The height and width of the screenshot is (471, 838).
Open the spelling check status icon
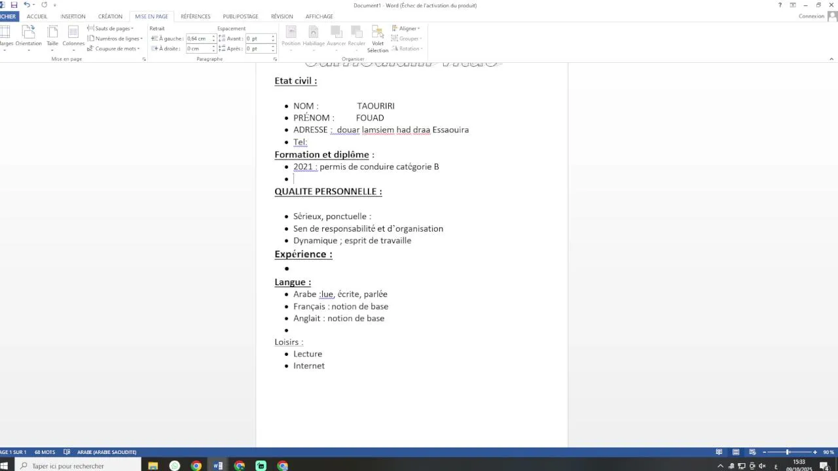67,452
